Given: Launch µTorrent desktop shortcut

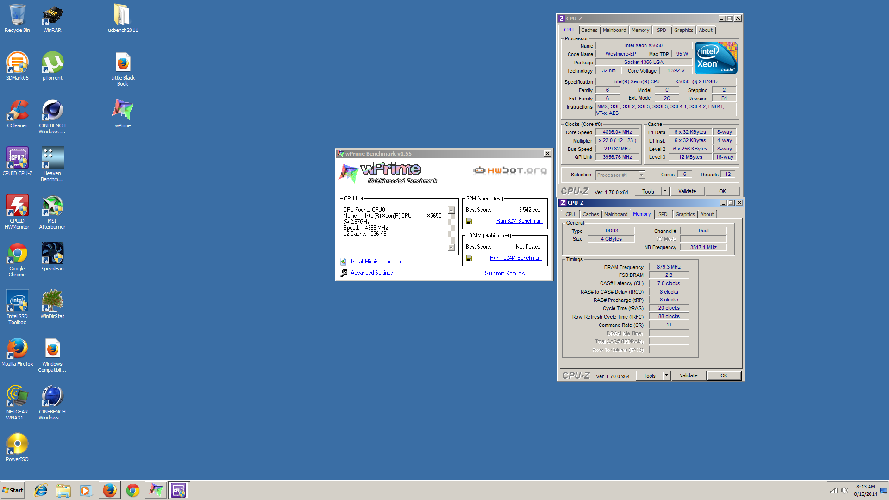Looking at the screenshot, I should click(52, 66).
